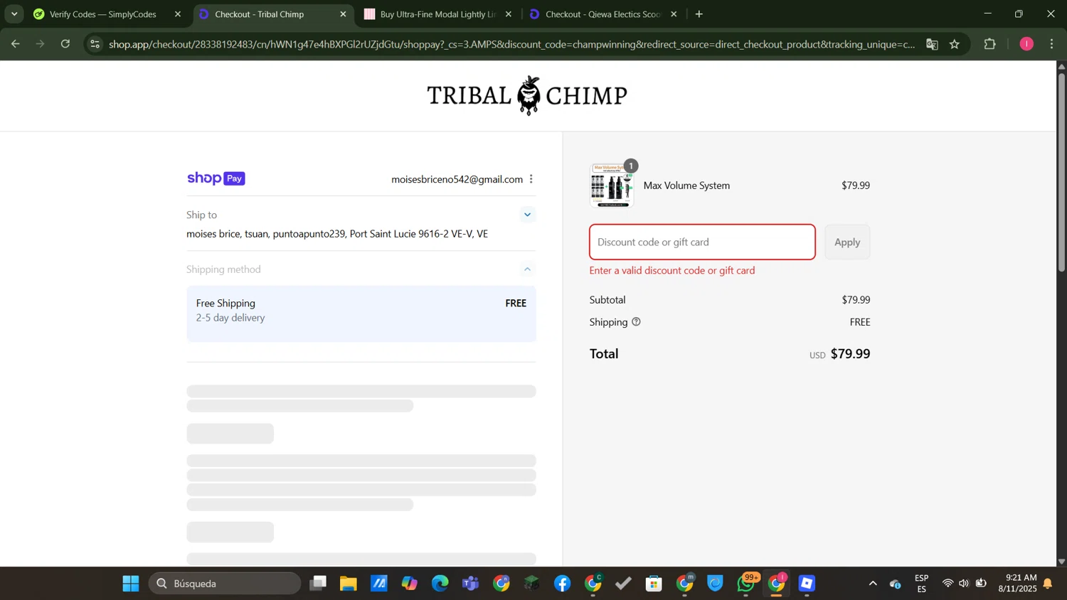The width and height of the screenshot is (1067, 600).
Task: Click the Apply discount button
Action: click(847, 242)
